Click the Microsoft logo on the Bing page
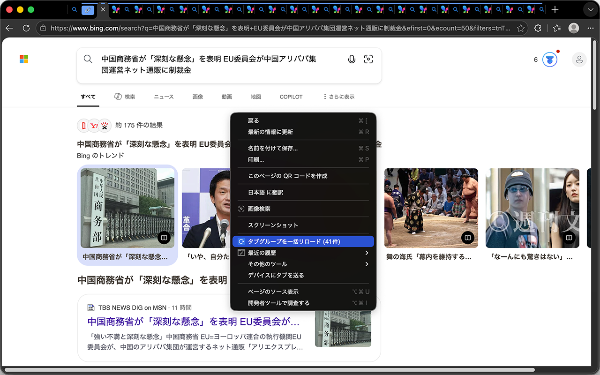 pos(24,59)
